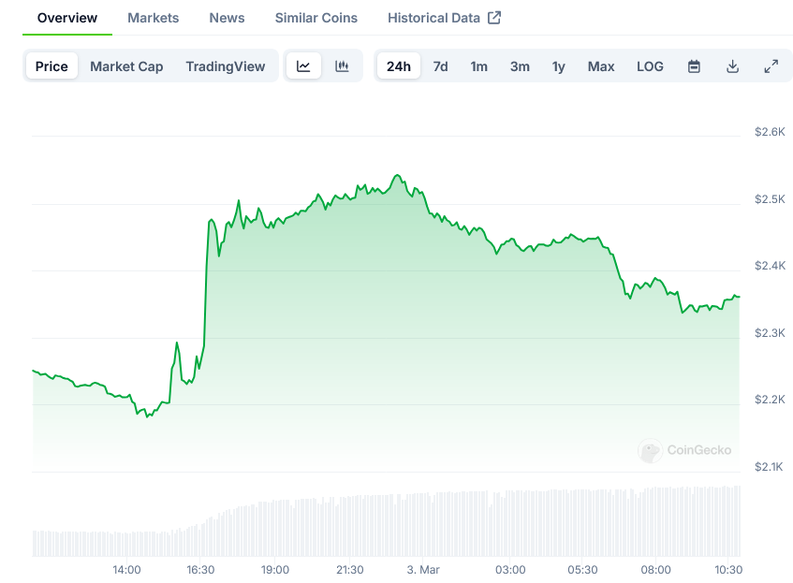Click the 21:30 time axis label
This screenshot has height=583, width=793.
click(349, 570)
